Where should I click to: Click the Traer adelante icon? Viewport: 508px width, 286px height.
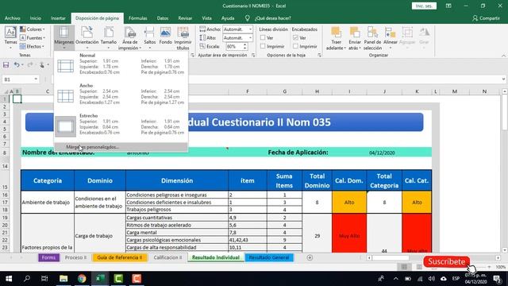click(336, 38)
